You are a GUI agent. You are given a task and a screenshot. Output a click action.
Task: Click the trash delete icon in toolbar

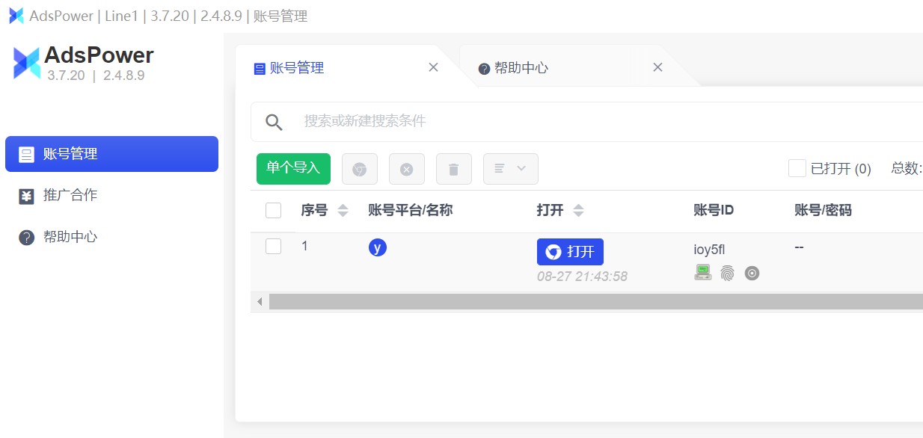454,169
